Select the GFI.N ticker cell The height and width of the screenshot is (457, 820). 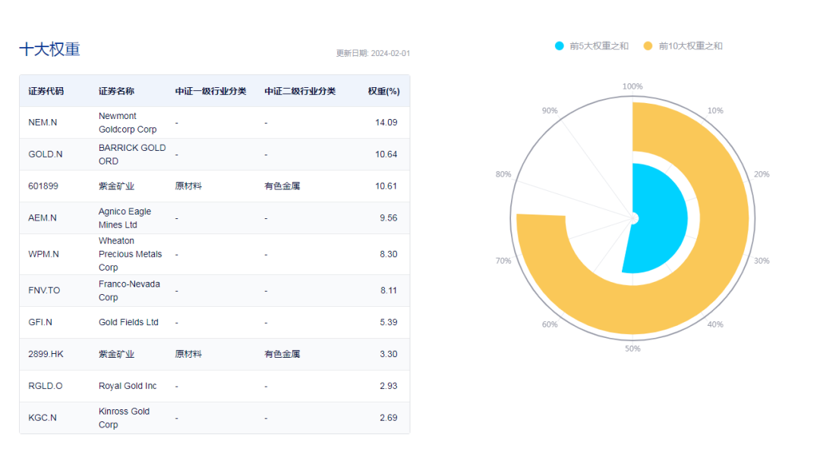(x=40, y=322)
